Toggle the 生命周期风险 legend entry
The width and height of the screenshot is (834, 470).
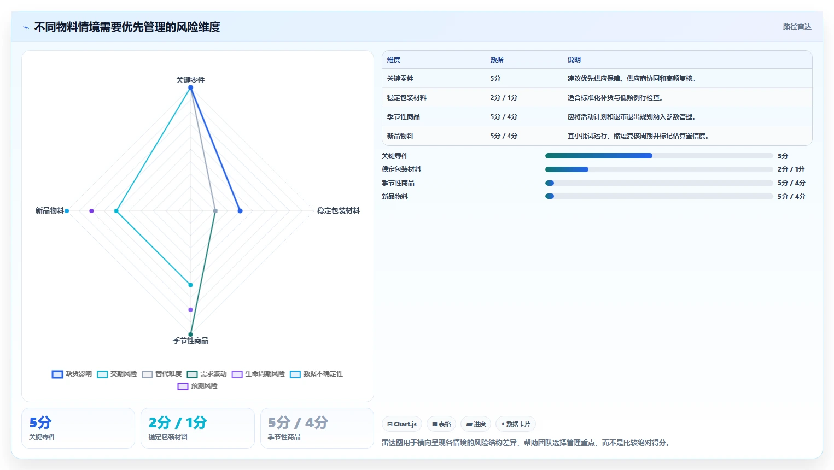click(x=258, y=374)
